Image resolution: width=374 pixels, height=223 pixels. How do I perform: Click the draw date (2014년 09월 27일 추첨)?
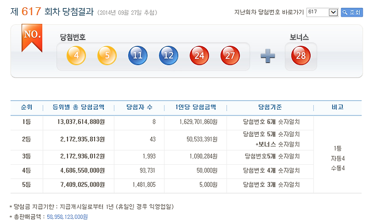tap(127, 12)
